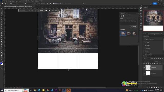This screenshot has height=92, width=164.
Task: Toggle lock transparent pixels icon
Action: coord(147,63)
